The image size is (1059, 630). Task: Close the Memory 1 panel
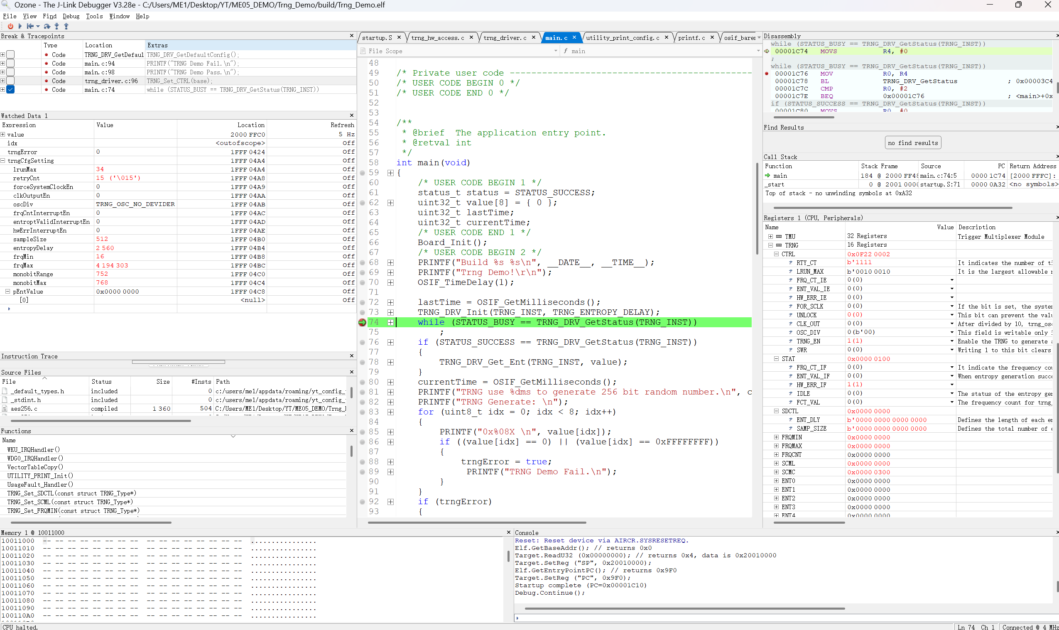(x=508, y=532)
